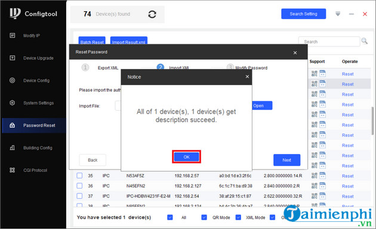Viewport: 376px width, 229px height.
Task: Close the Notice dialog with X
Action: tap(247, 77)
